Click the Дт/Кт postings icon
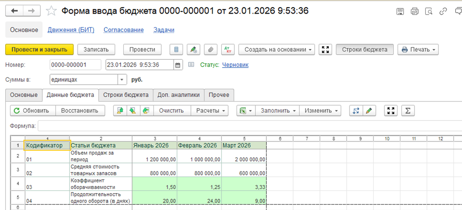Screen dimensions: 462x210 (228, 49)
